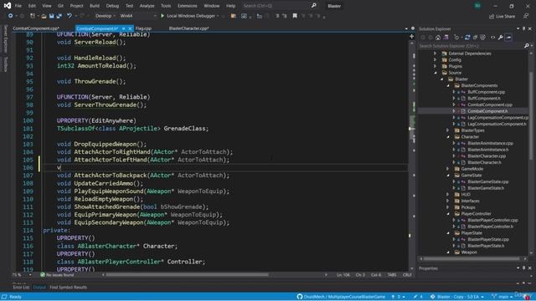The width and height of the screenshot is (536, 301).
Task: Click the Navigate Backward toolbar icon
Action: 11,16
